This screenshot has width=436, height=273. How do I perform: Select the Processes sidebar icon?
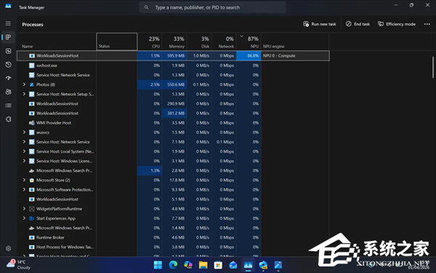tap(8, 37)
